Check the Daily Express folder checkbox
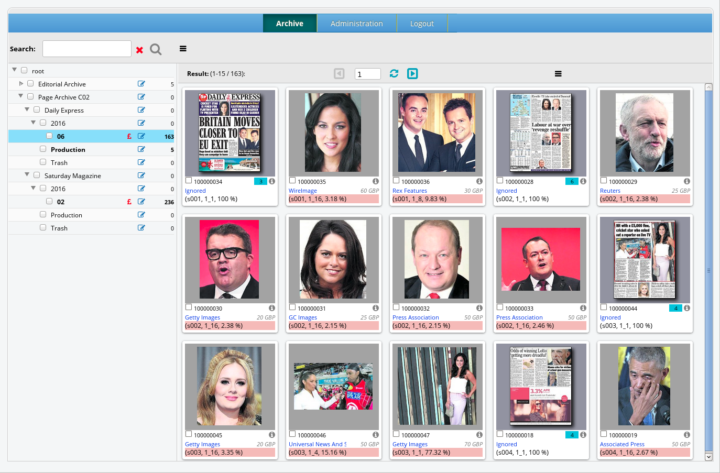Screen dimensions: 720x473 coord(37,110)
